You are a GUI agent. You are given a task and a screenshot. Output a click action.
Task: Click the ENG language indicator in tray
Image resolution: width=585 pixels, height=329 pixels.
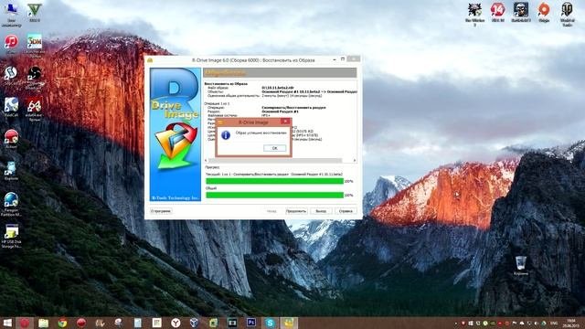click(x=554, y=323)
